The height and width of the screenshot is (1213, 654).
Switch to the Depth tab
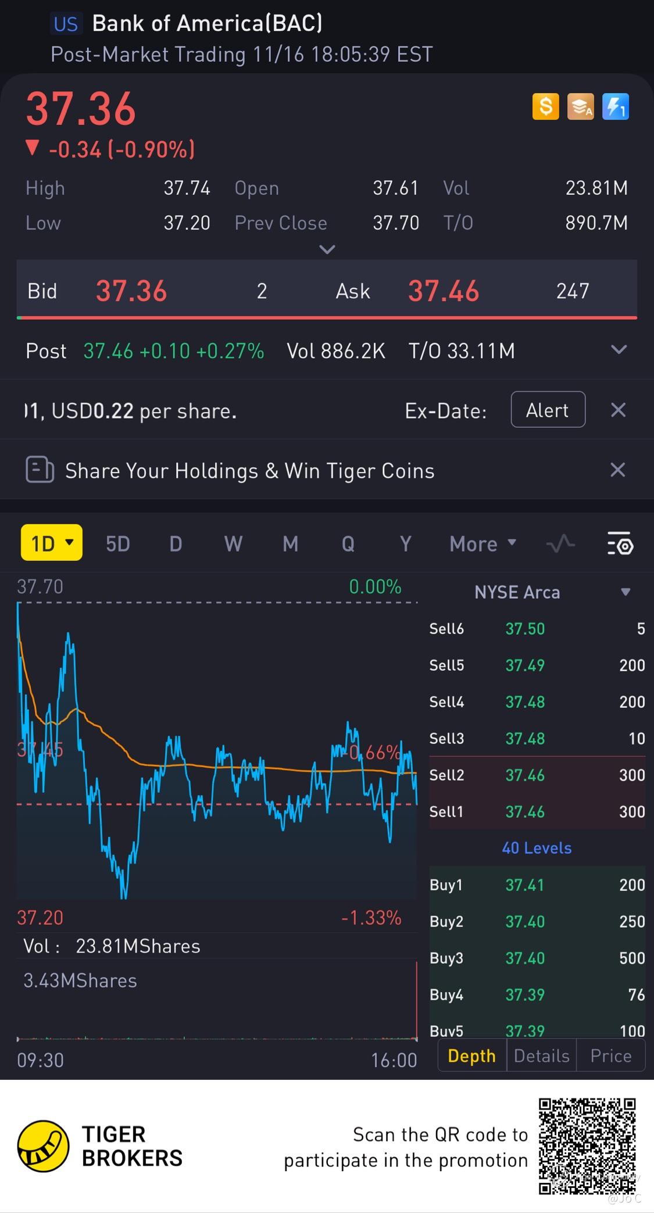471,1055
